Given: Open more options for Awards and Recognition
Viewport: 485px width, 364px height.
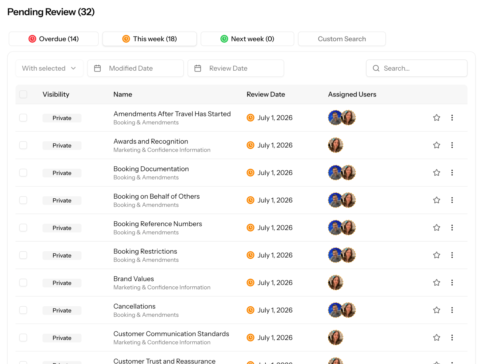Looking at the screenshot, I should [452, 145].
